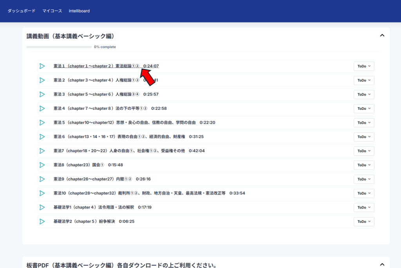Viewport: 401px width, 268px height.
Task: Go to ダッシュボード in top navigation
Action: pyautogui.click(x=22, y=11)
